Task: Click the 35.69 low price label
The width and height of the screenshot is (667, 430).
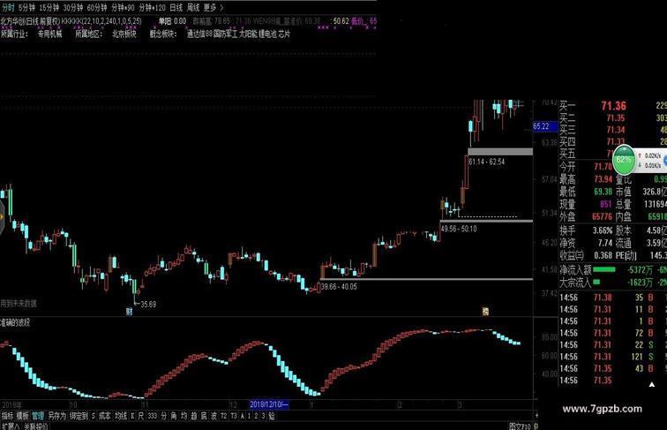Action: 148,305
